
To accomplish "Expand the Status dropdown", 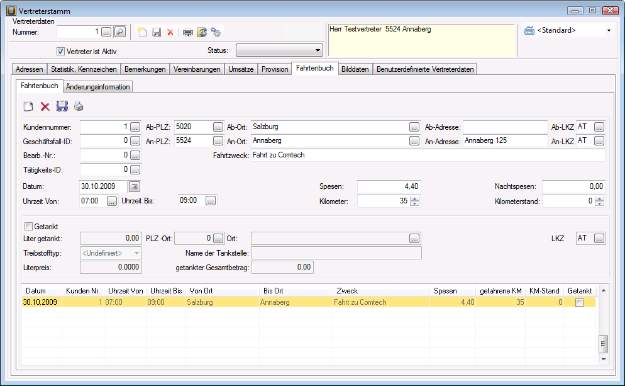I will pos(318,51).
